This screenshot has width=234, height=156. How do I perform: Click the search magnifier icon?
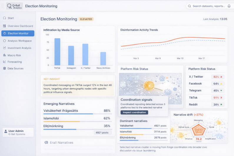coord(190,6)
